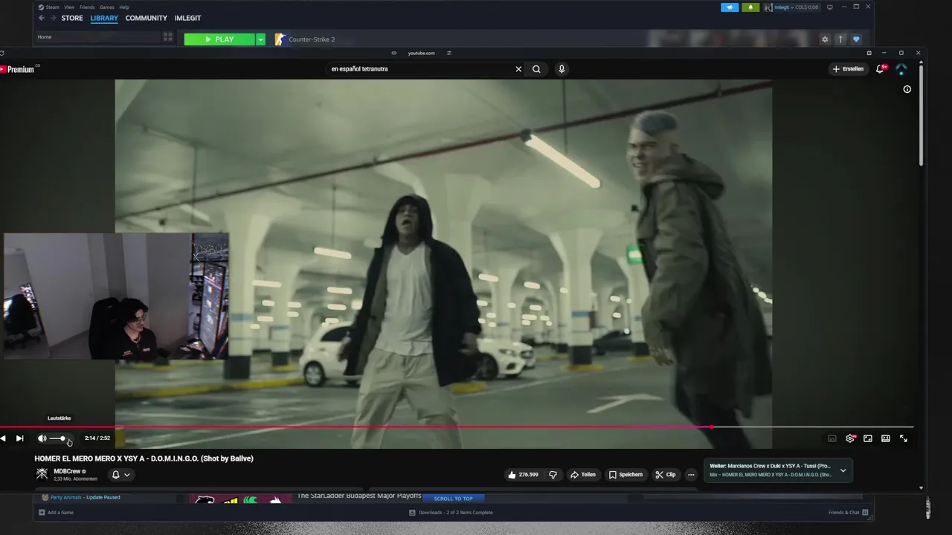Open Friends menu in Steam
Screen dimensions: 952x535
(x=87, y=7)
